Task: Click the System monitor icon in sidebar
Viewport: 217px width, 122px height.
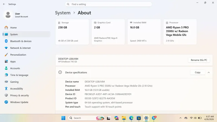Action: coord(6,34)
